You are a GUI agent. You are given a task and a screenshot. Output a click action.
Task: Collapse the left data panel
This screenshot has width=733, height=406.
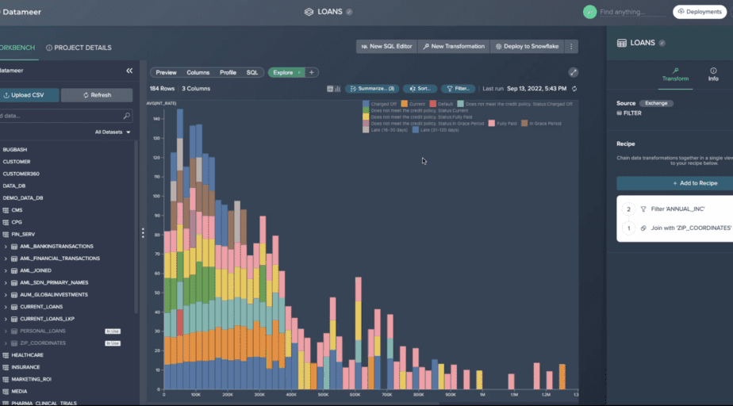(129, 71)
